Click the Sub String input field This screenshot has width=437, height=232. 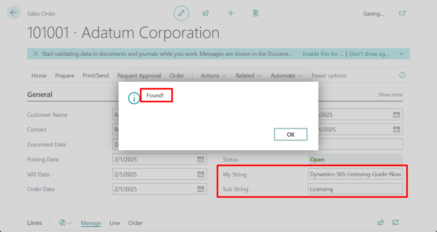pos(355,189)
